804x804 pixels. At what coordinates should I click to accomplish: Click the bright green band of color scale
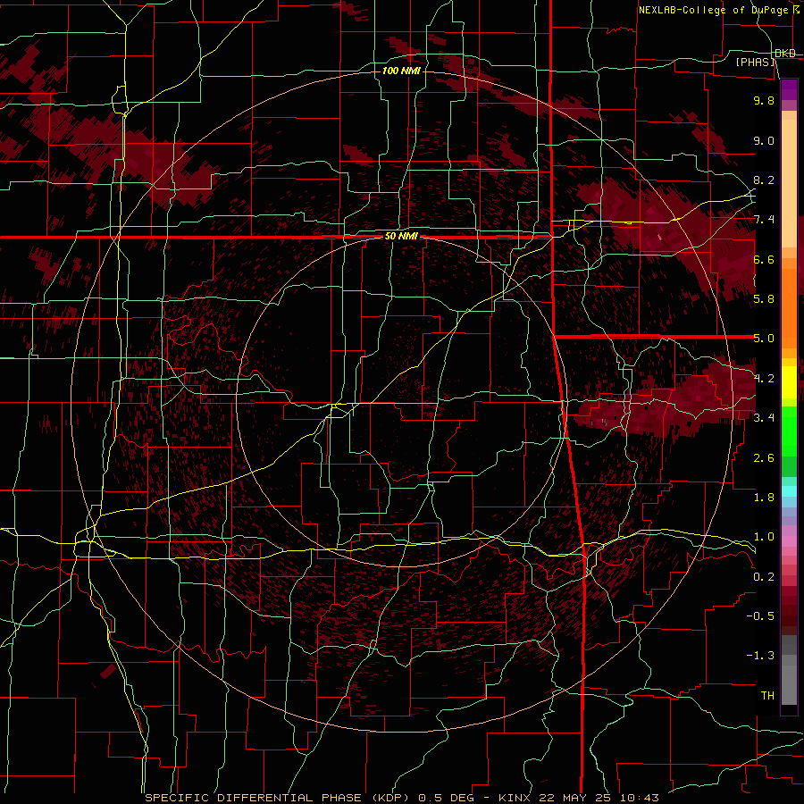coord(789,431)
